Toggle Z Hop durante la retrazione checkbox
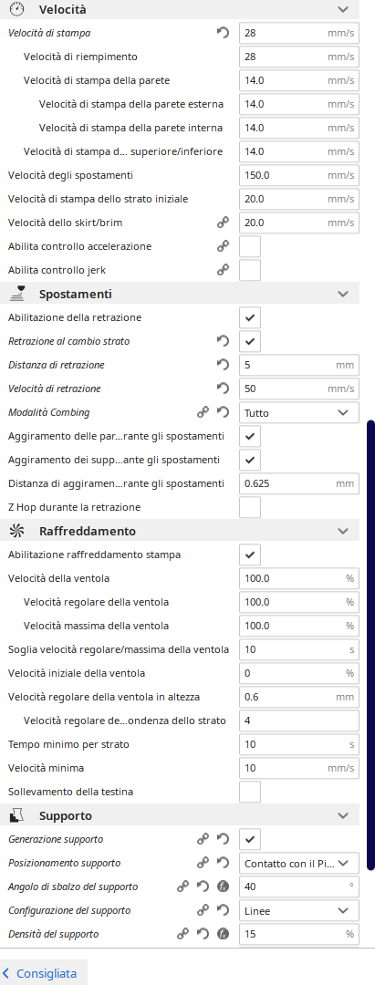Viewport: 375px width, 985px height. [250, 507]
